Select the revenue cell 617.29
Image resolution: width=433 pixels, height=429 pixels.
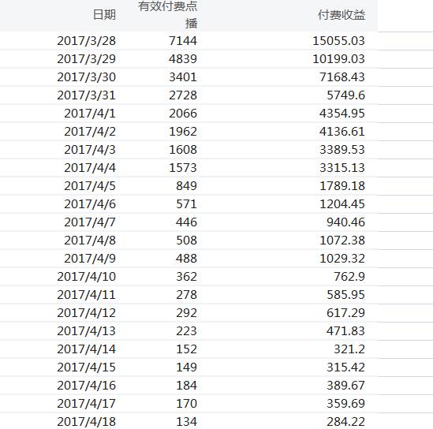pos(345,313)
